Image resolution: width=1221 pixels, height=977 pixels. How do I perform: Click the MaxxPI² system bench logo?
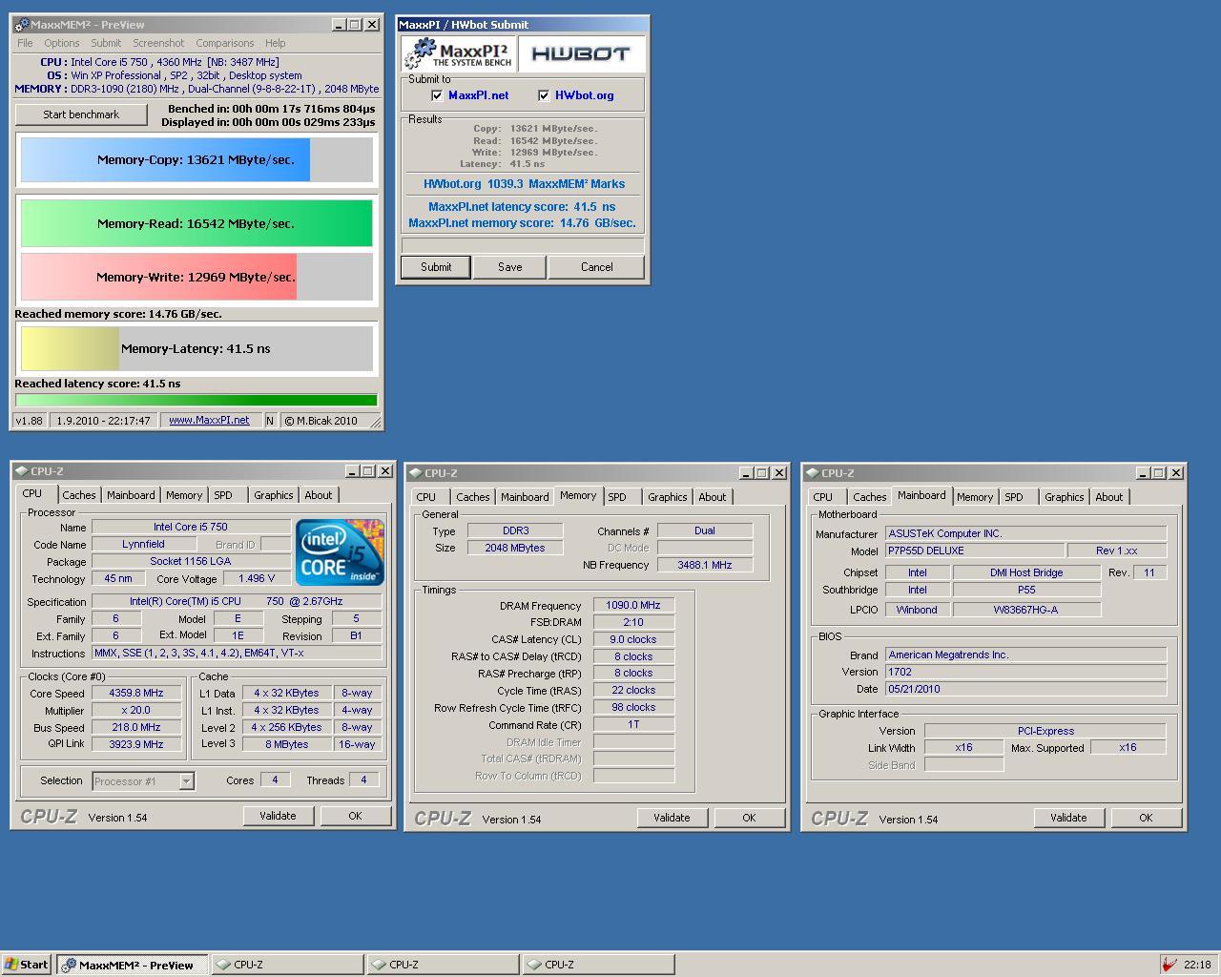(x=459, y=54)
